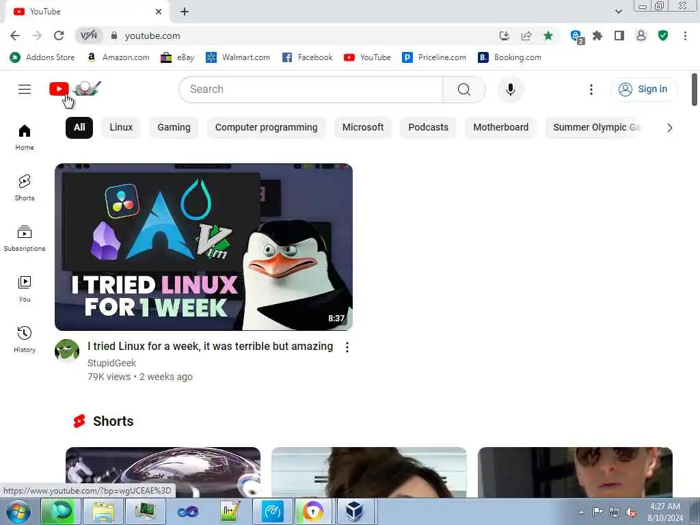Viewport: 700px width, 525px height.
Task: Go back with browser back arrow
Action: pos(15,36)
